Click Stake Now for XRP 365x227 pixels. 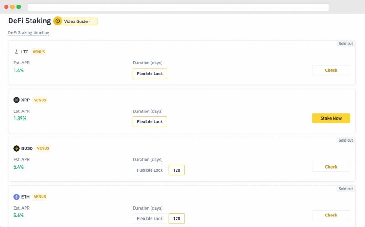(x=331, y=118)
